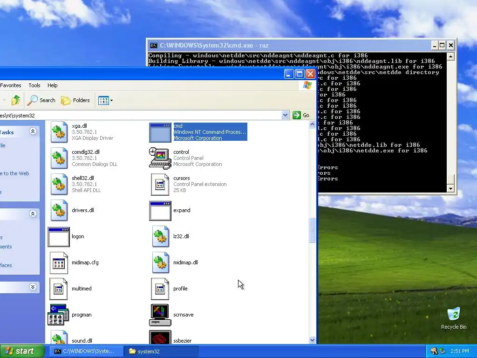
Task: Click the Windows flag logo in Explorer
Action: (x=307, y=85)
